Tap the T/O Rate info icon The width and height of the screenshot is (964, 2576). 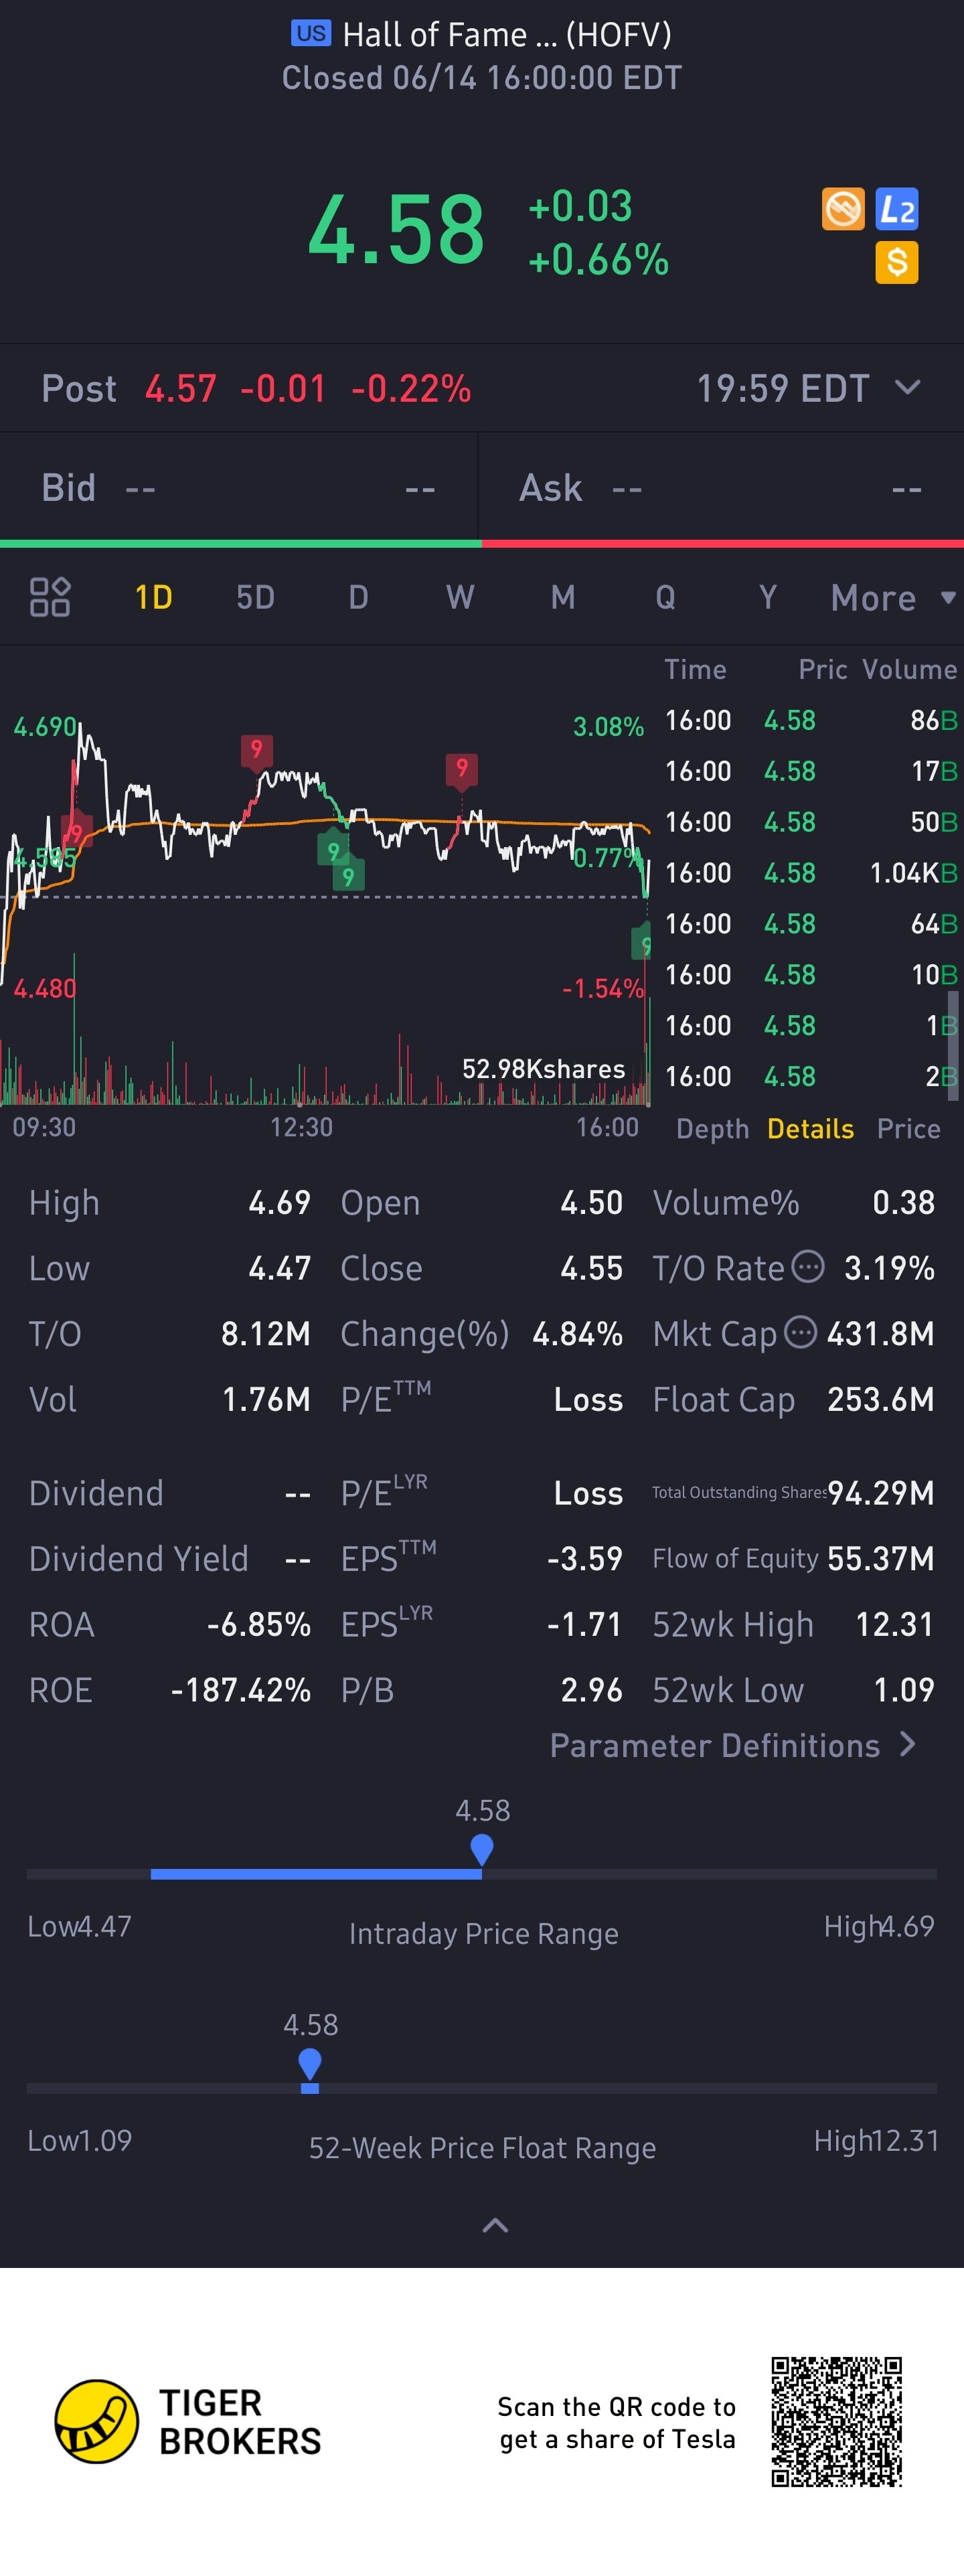(x=808, y=1267)
